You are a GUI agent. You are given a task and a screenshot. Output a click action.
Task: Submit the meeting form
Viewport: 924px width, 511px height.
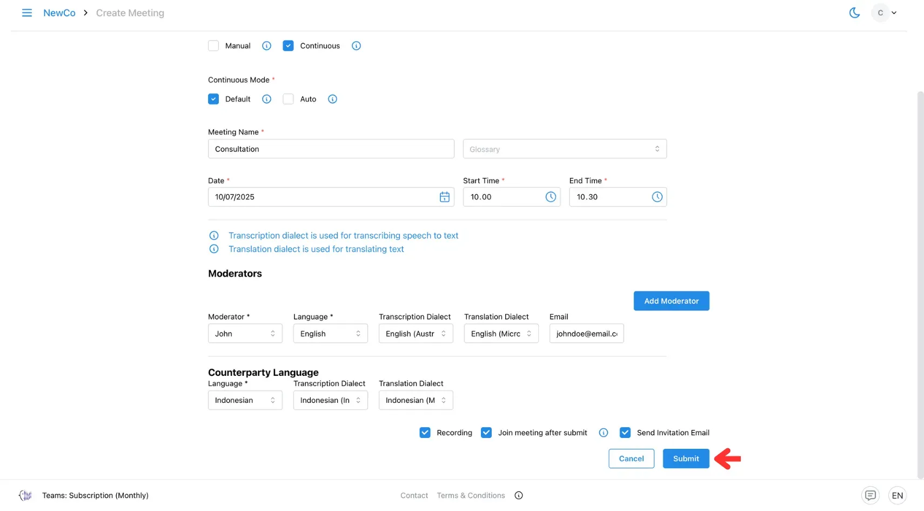[x=686, y=459]
